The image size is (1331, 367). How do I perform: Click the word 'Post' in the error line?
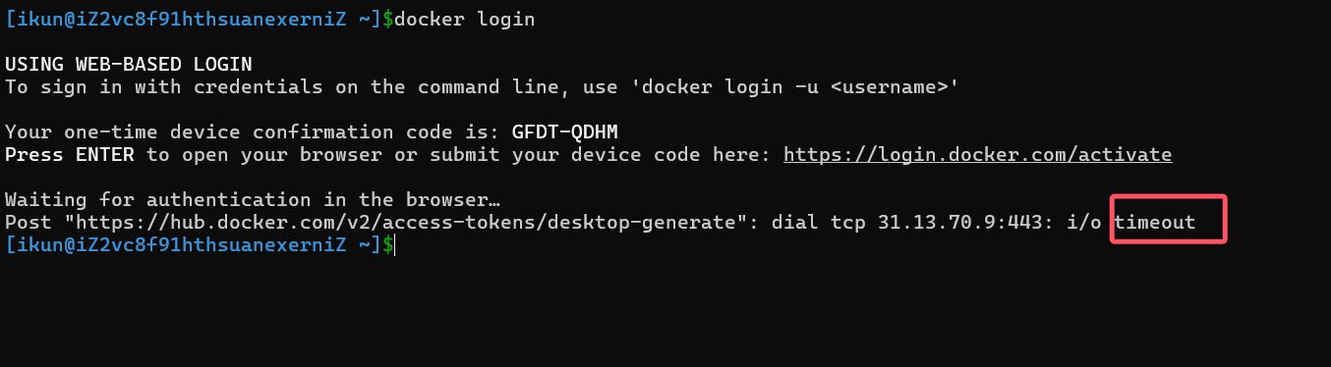(29, 223)
